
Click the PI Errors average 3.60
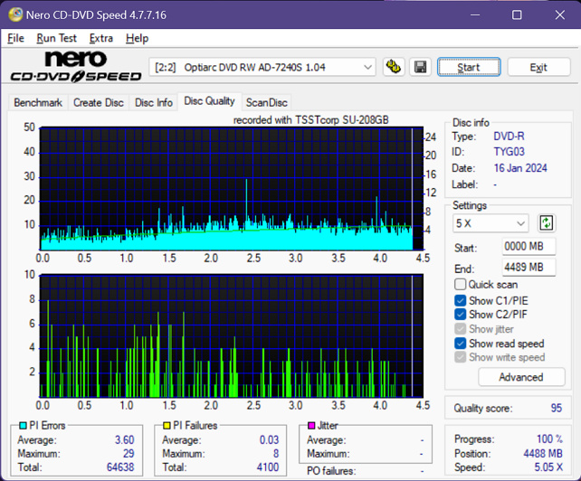pos(125,440)
